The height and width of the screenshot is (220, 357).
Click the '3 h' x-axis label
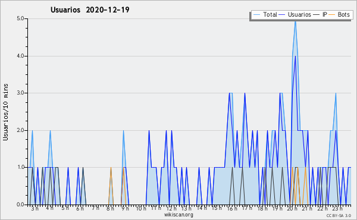point(35,208)
